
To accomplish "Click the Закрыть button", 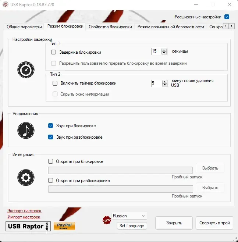I will pos(174,223).
